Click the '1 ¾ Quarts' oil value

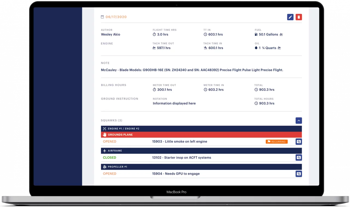(268, 48)
